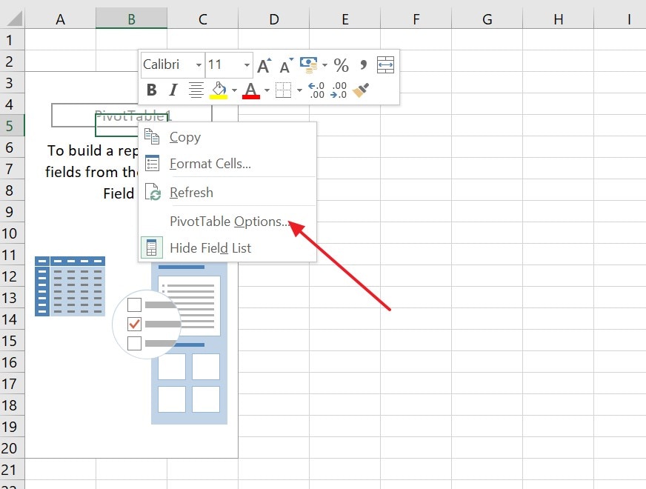
Task: Apply Italic formatting
Action: tap(173, 89)
